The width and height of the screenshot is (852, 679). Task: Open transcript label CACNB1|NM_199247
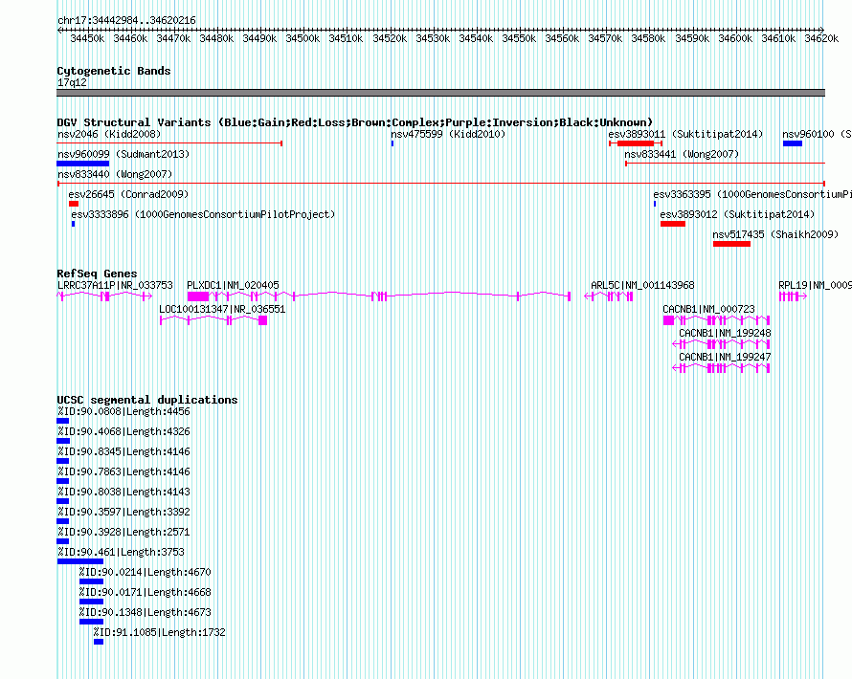725,357
